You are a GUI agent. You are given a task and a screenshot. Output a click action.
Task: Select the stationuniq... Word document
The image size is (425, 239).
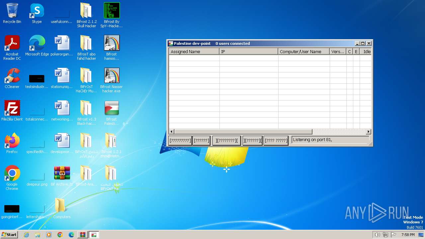62,78
